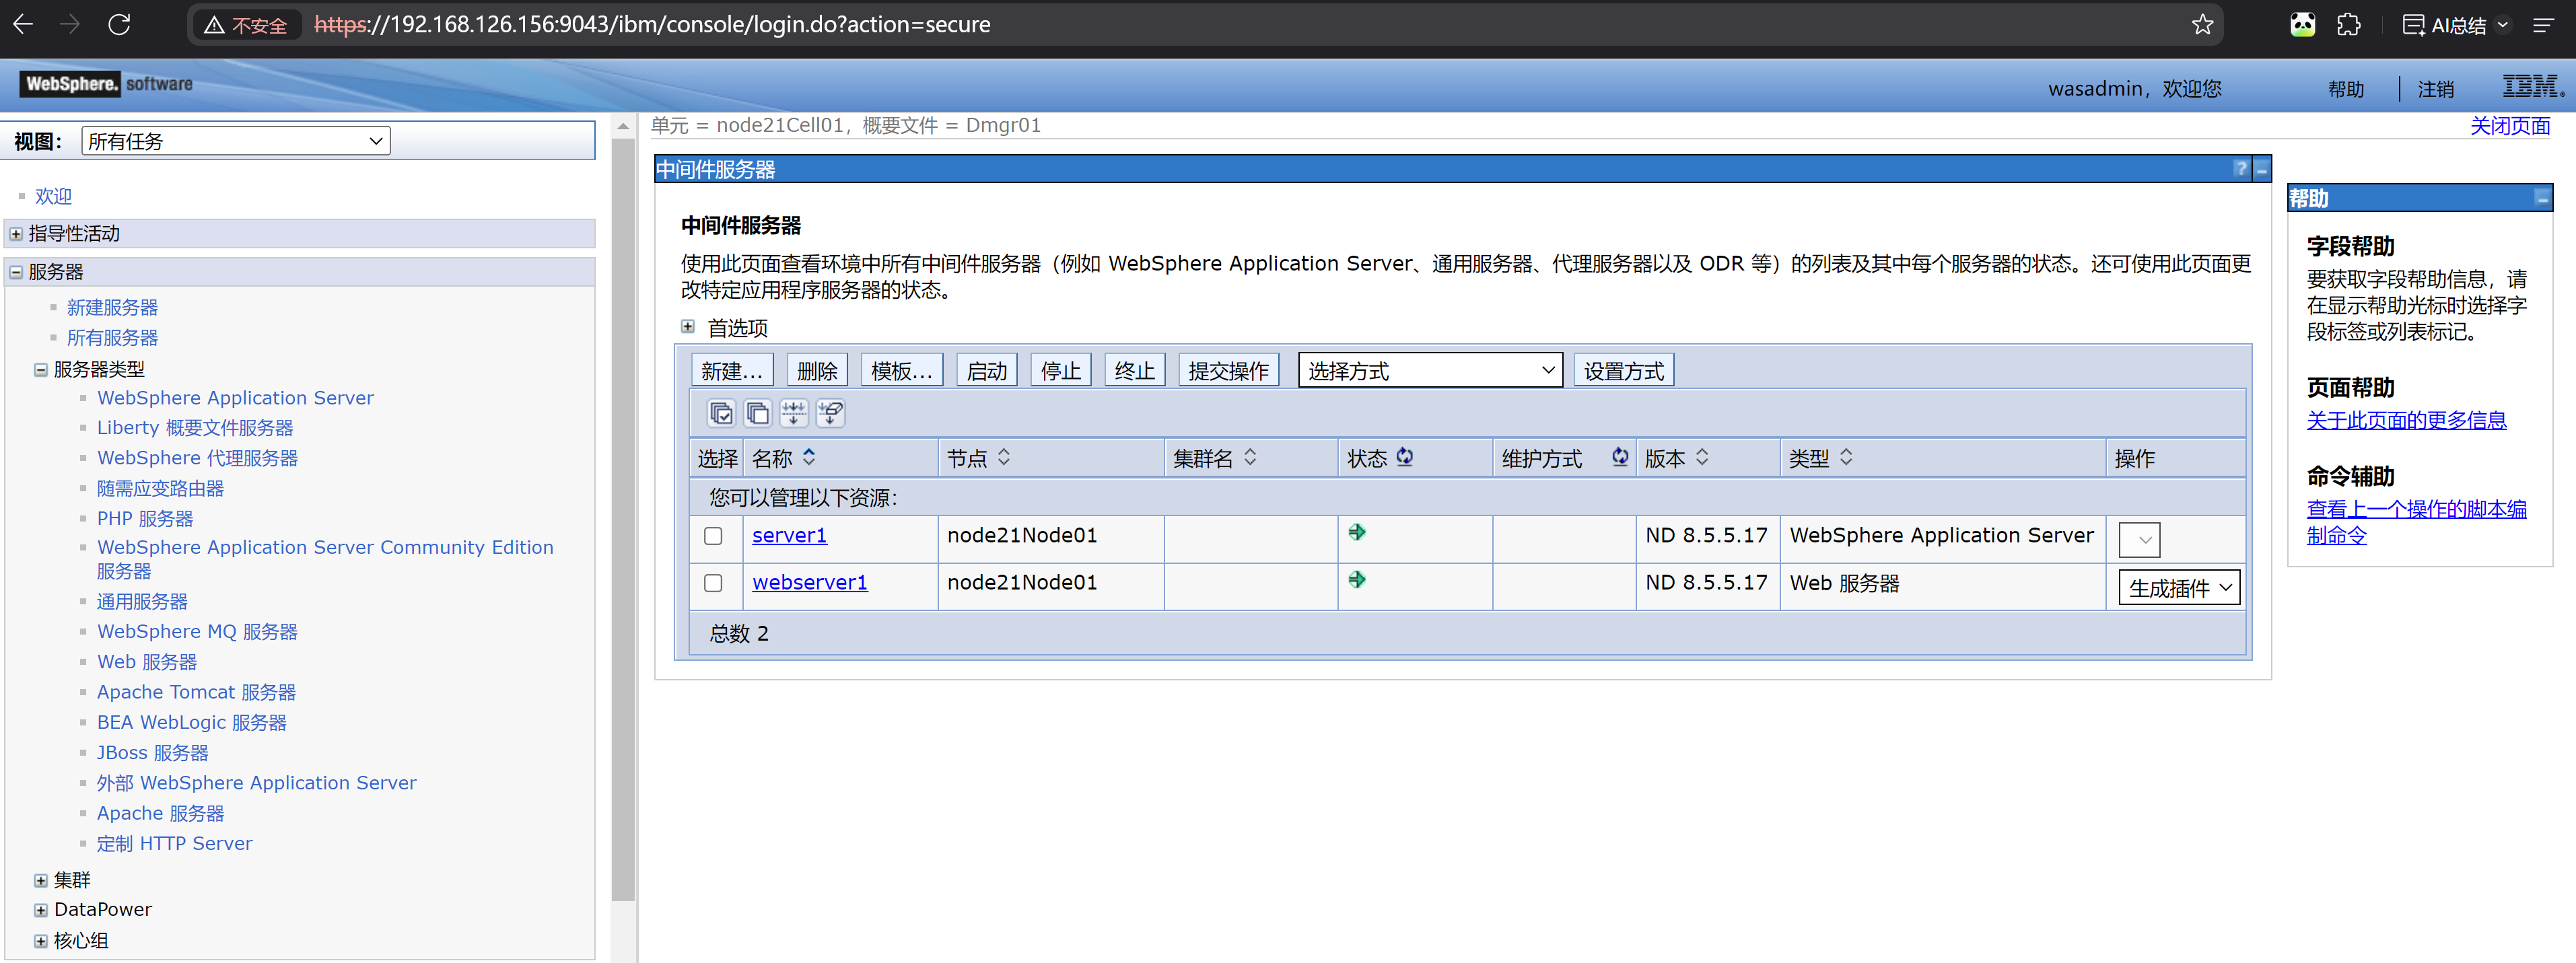Refresh the 状态 column status icon
Viewport: 2576px width, 963px height.
(1405, 457)
